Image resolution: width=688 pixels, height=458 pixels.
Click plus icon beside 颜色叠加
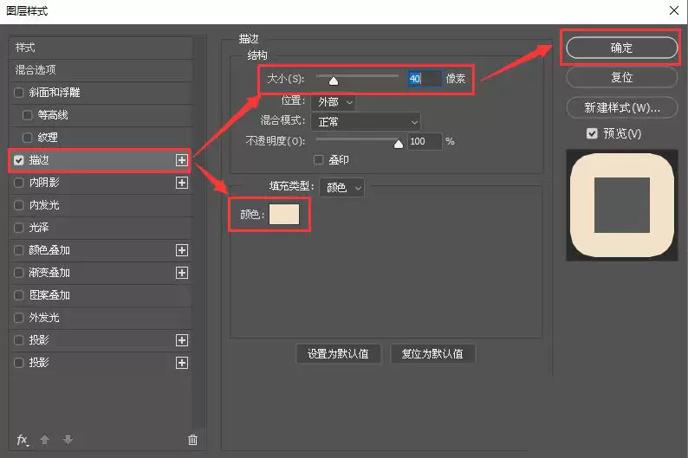182,250
